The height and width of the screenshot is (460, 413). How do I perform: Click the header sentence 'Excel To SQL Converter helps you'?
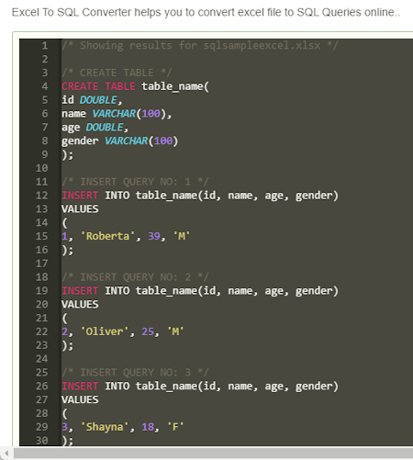tap(97, 12)
